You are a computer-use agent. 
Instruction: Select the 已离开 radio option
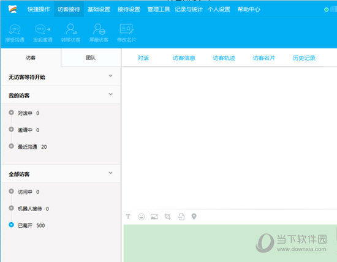11,225
